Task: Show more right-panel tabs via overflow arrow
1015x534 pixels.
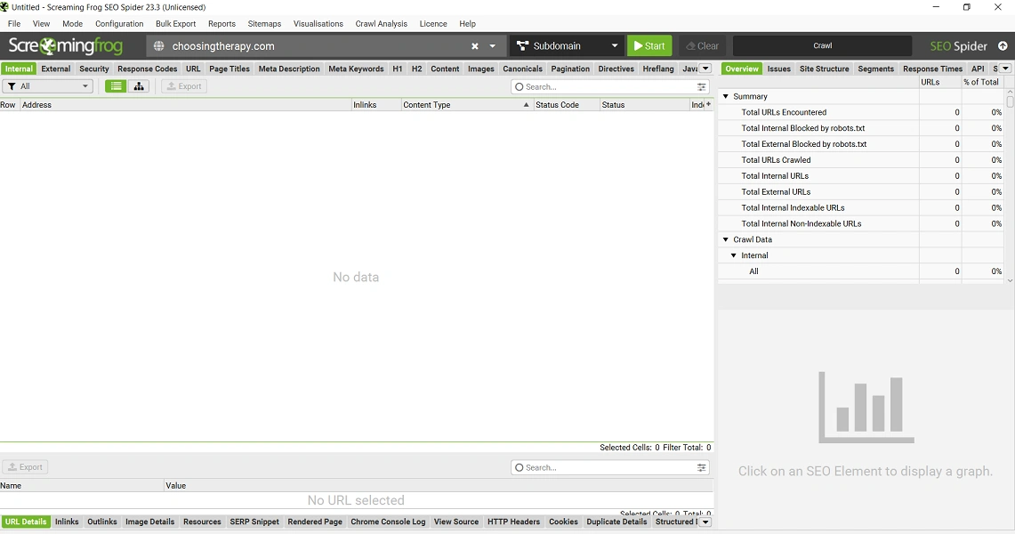Action: [1005, 69]
